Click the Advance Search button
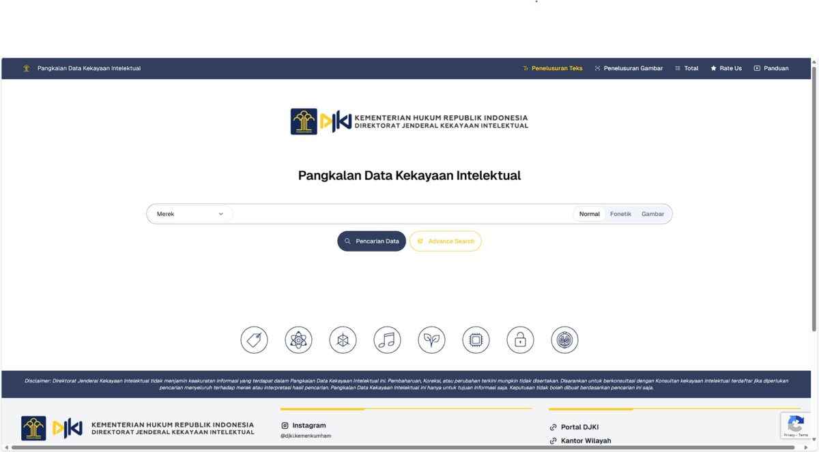819x452 pixels. (x=446, y=241)
